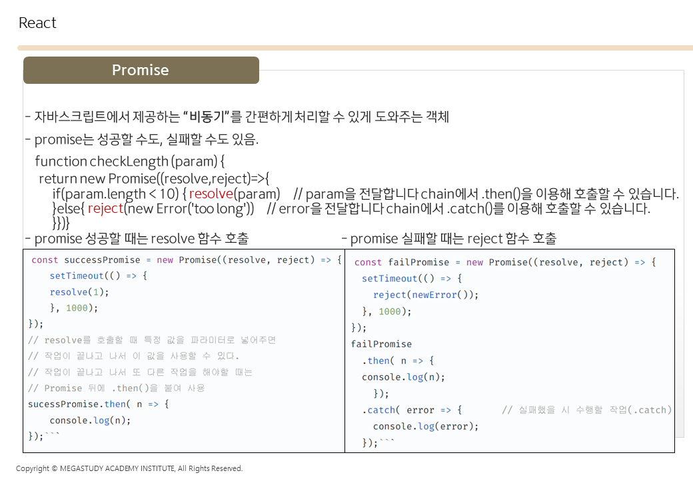Click "function checkLength(param) {" text
Viewport: 693px width, 479px height.
pos(129,162)
